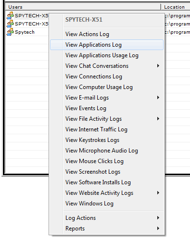Screen dimensions: 190x242
Task: Expand View Website Activity Logs arrow
Action: (158, 193)
